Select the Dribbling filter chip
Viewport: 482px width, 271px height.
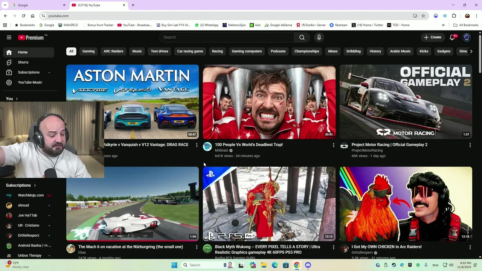pyautogui.click(x=354, y=51)
